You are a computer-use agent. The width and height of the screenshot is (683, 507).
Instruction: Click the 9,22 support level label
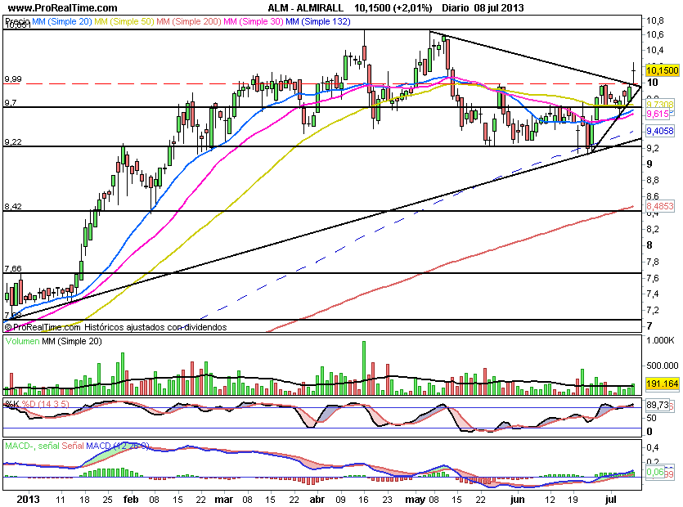coord(12,141)
